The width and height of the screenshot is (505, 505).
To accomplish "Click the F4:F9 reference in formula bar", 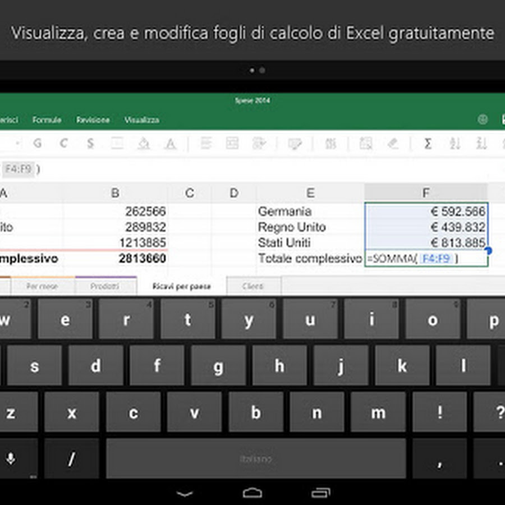I will click(19, 169).
